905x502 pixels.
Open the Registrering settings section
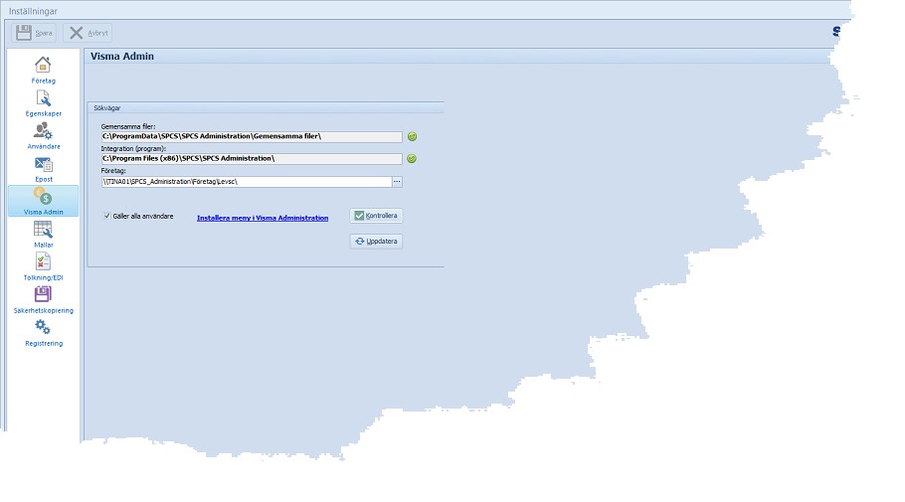[x=44, y=333]
